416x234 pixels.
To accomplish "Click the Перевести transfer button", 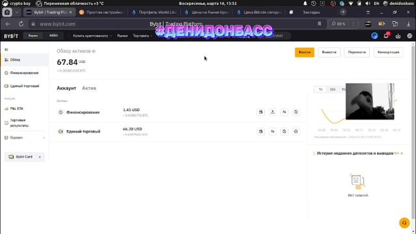I will (x=357, y=52).
